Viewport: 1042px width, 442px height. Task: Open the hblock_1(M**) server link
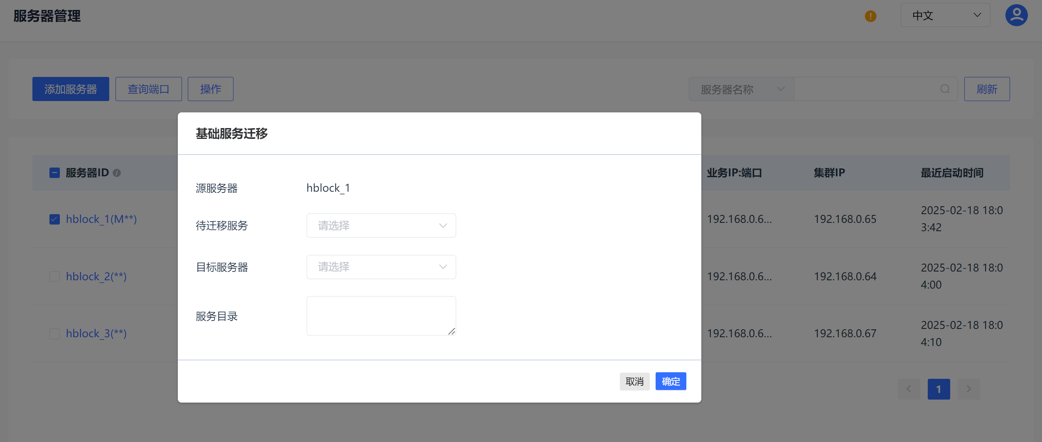[101, 219]
